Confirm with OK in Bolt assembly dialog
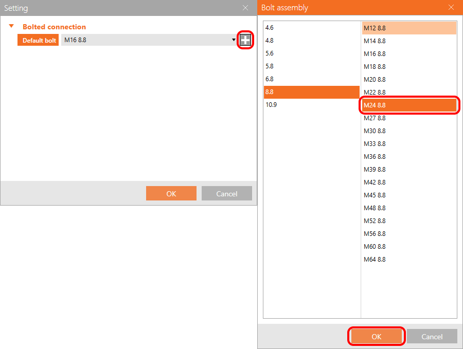The image size is (463, 349). click(x=376, y=336)
